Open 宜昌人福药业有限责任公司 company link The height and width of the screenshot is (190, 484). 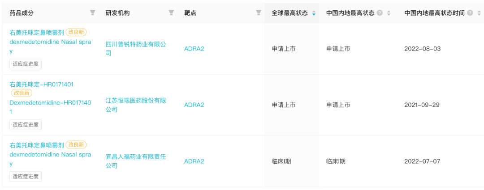coord(136,161)
